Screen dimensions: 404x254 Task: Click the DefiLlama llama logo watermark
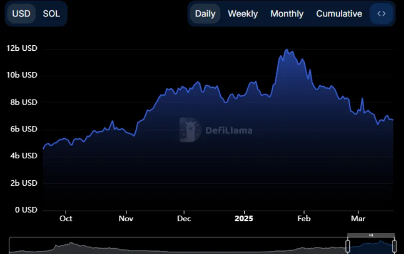point(190,130)
